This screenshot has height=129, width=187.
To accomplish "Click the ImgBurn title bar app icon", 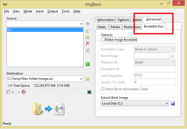I will [5, 4].
